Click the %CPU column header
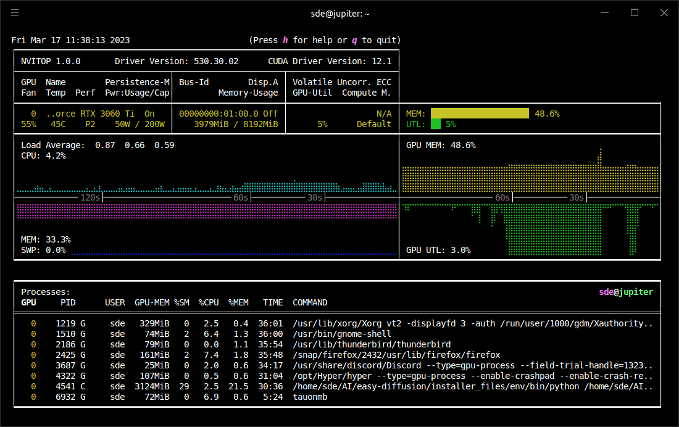 coord(209,303)
